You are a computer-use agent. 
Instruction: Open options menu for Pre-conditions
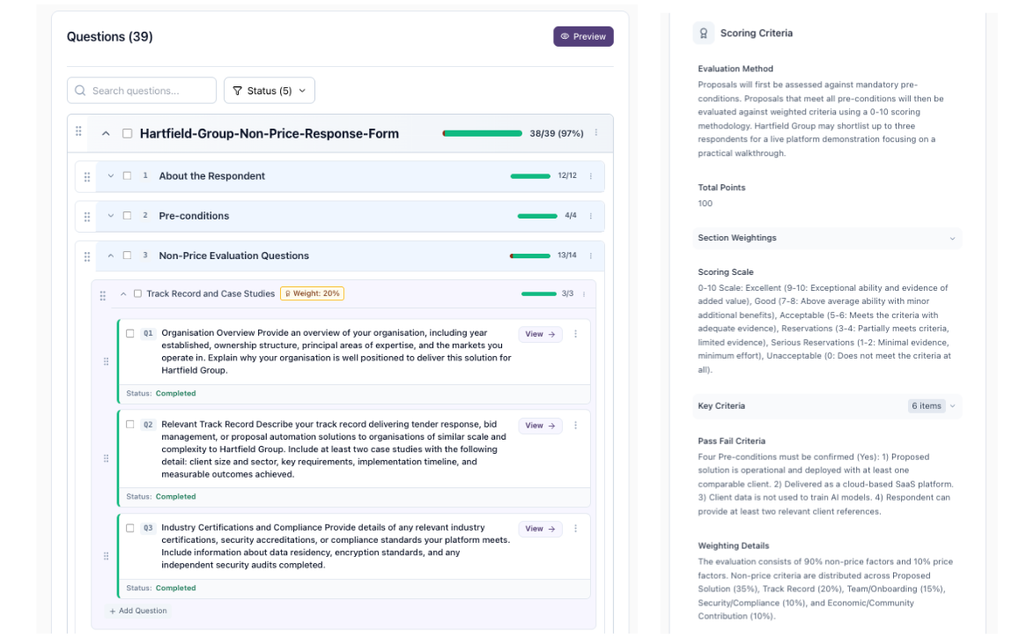click(591, 216)
